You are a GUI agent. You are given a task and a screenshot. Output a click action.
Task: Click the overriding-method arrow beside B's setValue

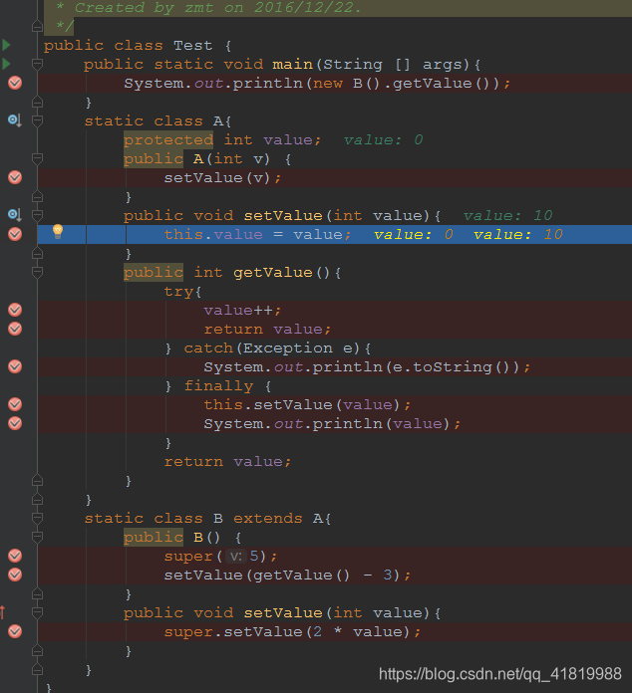click(3, 612)
